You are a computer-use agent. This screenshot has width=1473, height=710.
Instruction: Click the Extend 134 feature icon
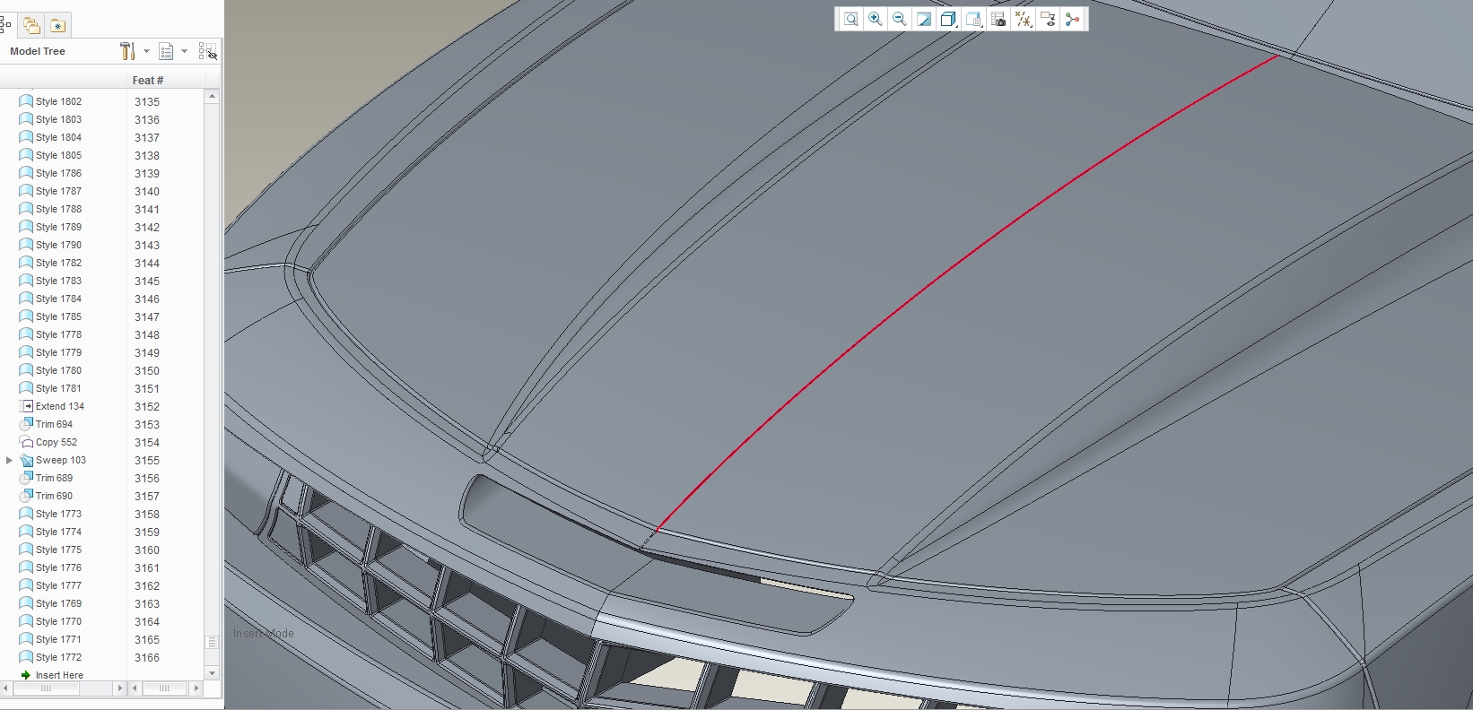26,406
